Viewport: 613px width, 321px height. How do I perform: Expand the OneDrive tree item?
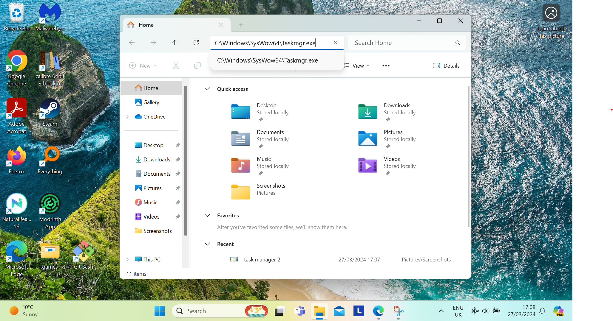click(x=127, y=116)
